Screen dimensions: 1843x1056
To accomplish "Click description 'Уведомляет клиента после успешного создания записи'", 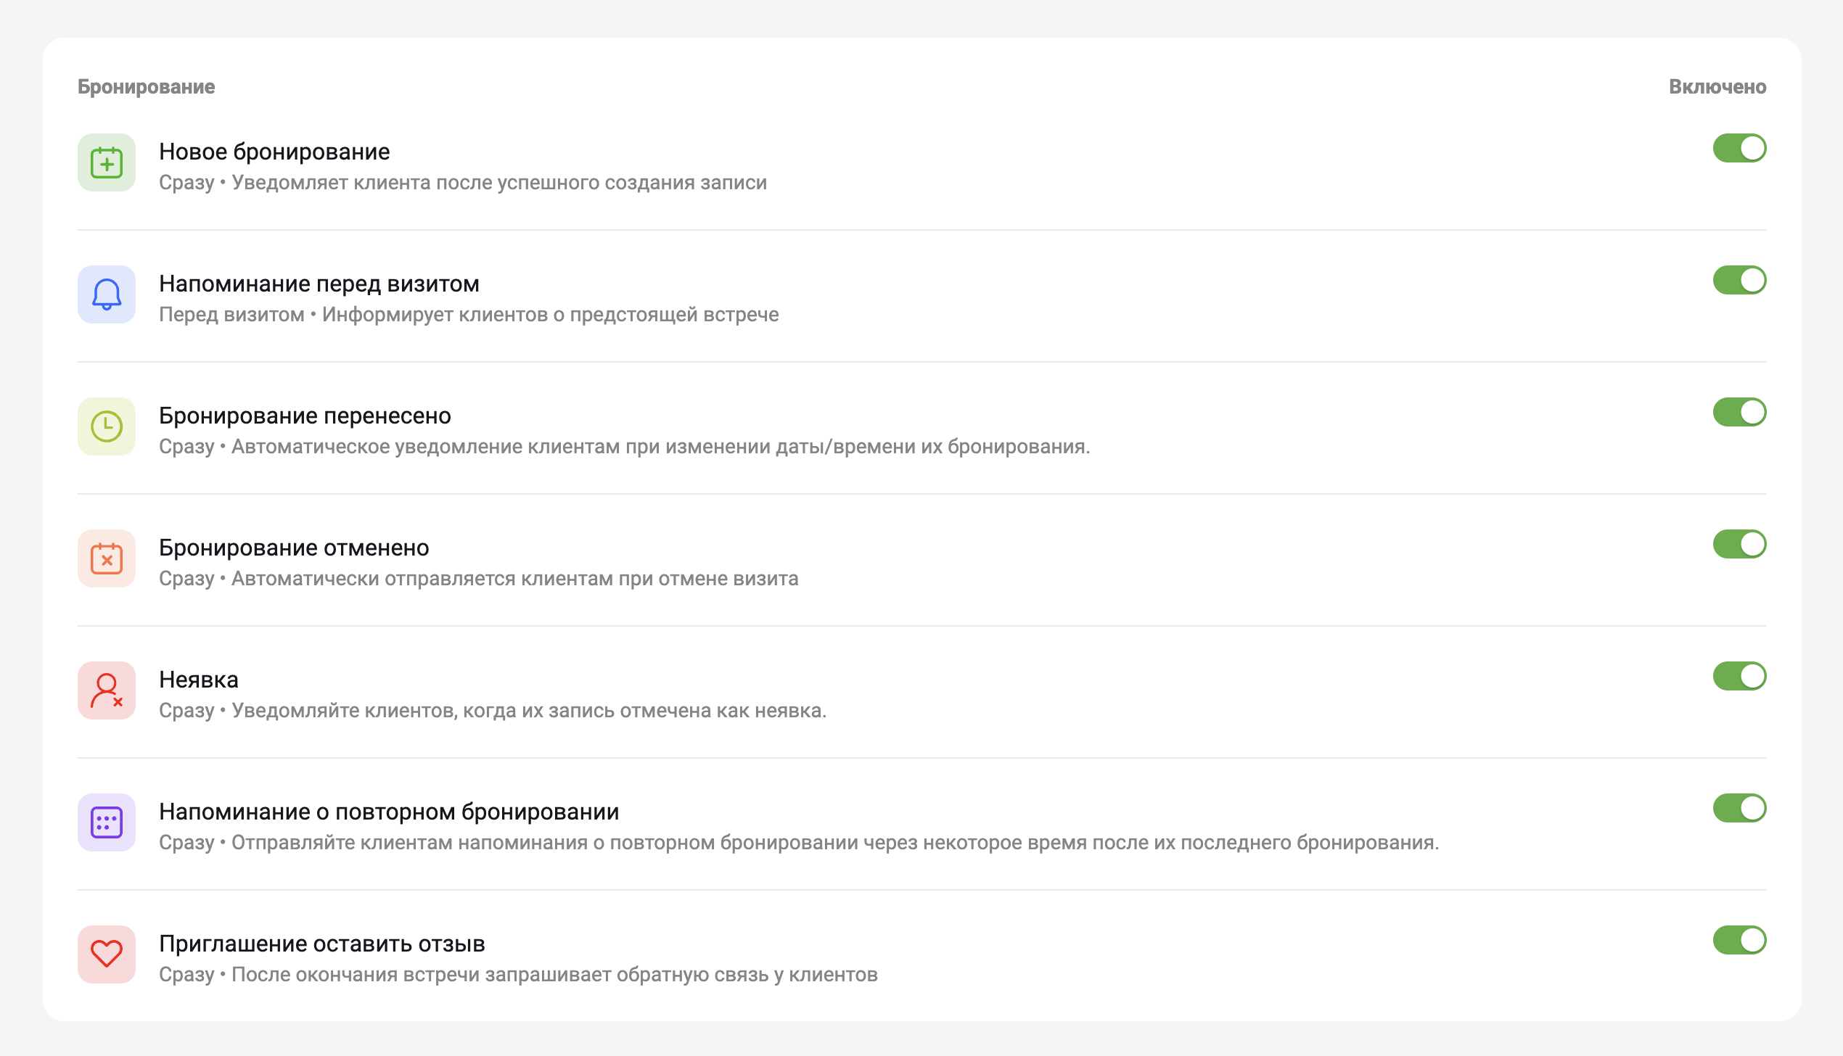I will [x=499, y=183].
